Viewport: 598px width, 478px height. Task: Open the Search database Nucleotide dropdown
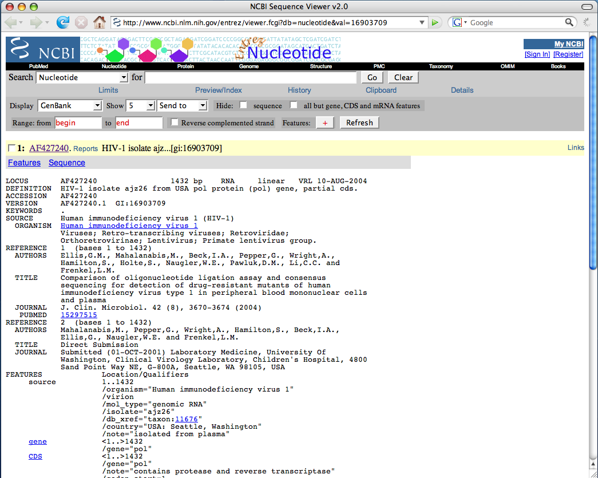[x=82, y=77]
